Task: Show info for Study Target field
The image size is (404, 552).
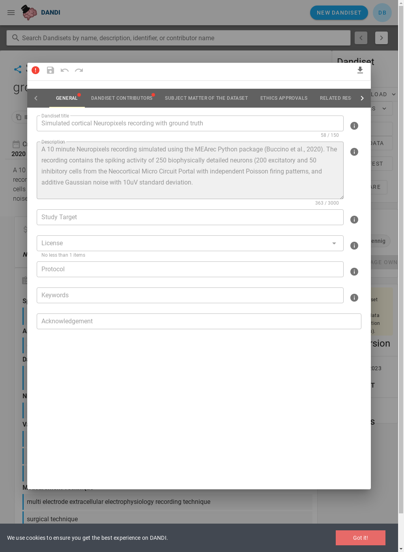Action: [x=354, y=220]
